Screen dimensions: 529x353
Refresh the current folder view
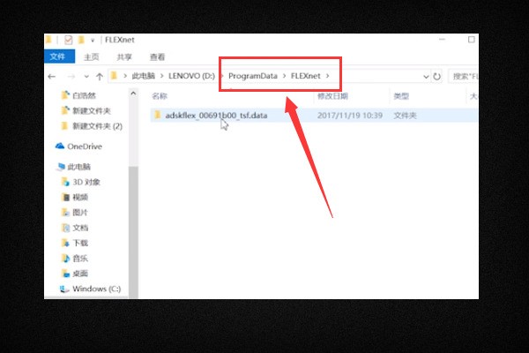pos(437,77)
